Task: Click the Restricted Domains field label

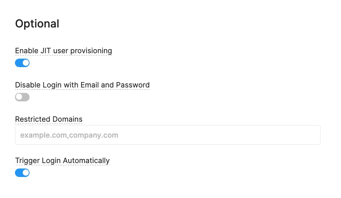Action: point(49,119)
